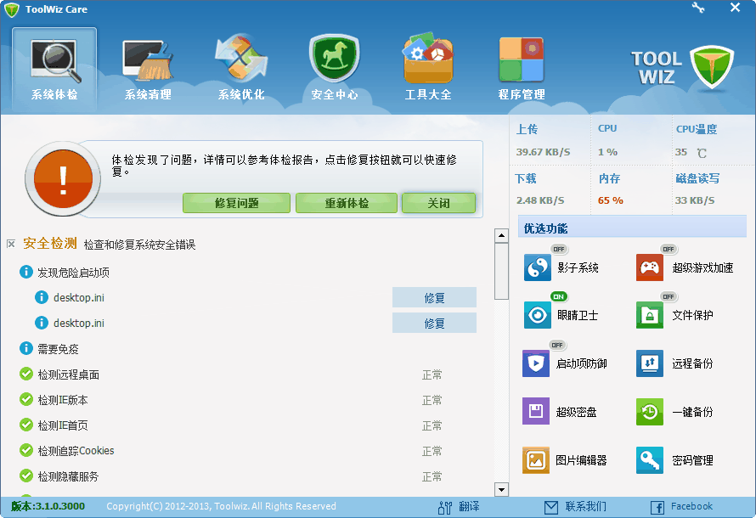Open the 影子系统 shadow system icon
This screenshot has height=518, width=756.
click(x=537, y=267)
